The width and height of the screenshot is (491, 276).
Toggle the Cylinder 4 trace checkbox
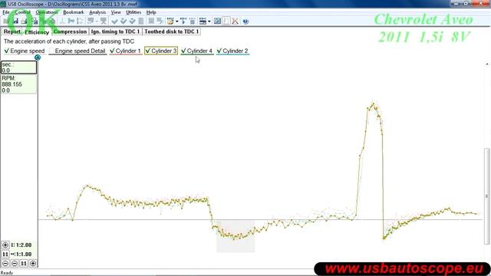(x=183, y=51)
